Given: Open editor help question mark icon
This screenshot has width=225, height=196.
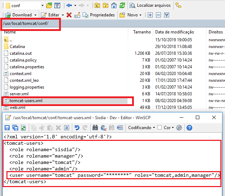Looking at the screenshot, I should [189, 128].
